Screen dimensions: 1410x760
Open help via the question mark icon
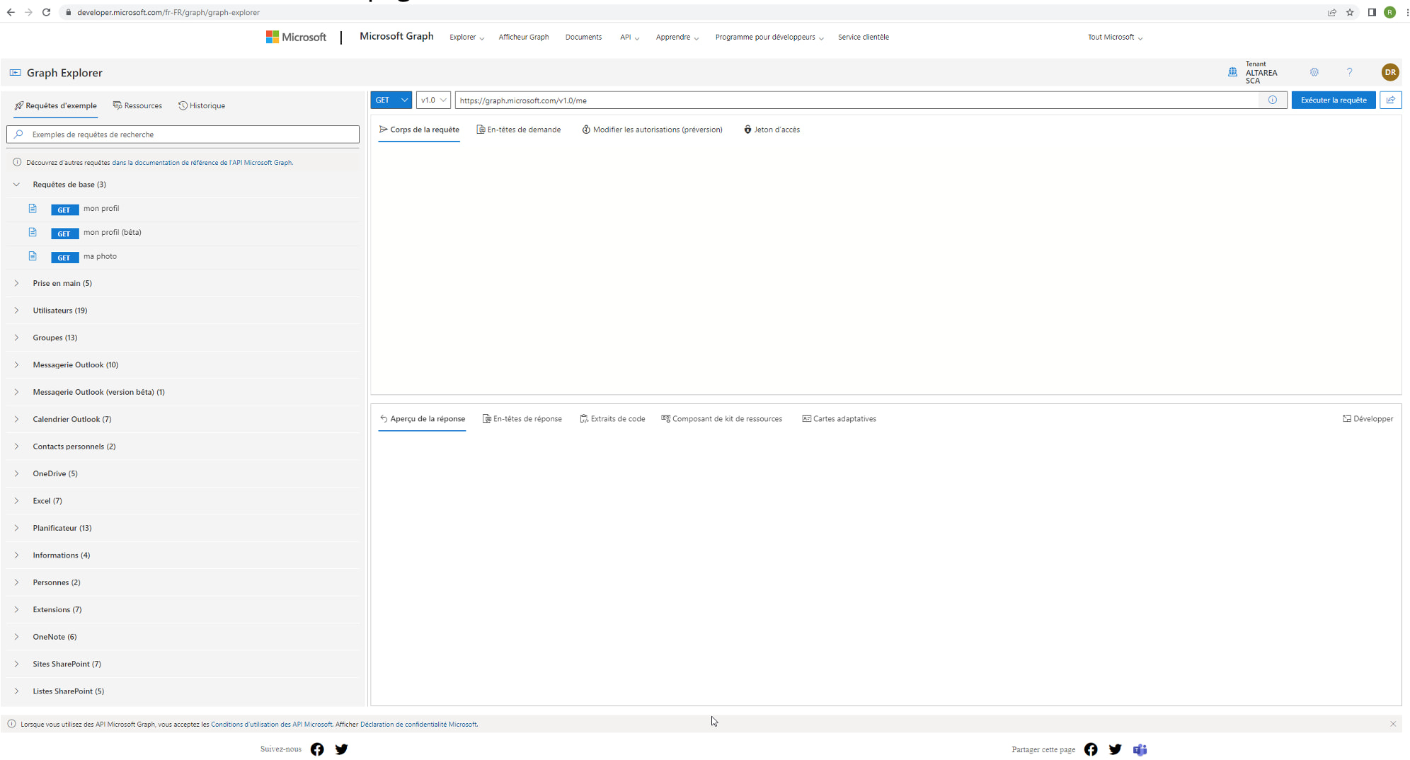tap(1349, 72)
